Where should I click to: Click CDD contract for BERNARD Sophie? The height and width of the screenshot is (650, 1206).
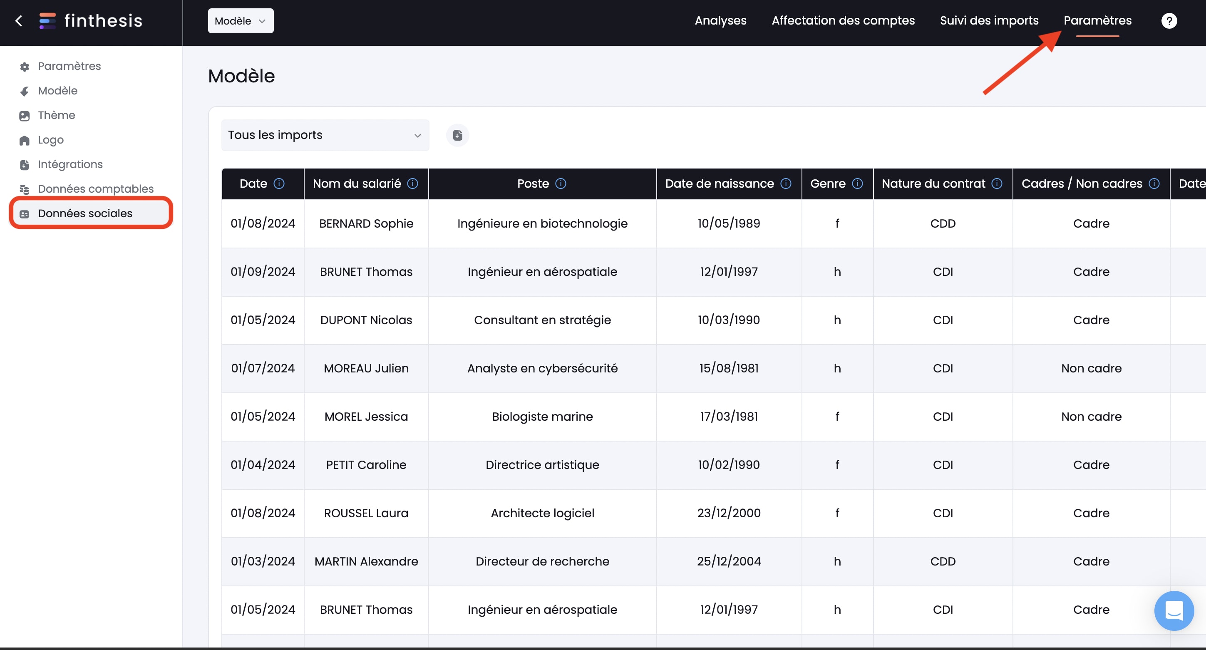tap(943, 223)
